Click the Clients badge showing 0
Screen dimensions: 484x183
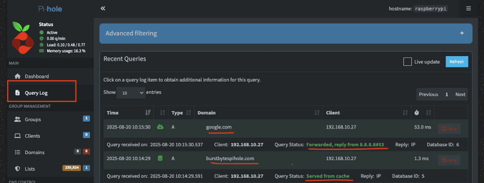click(x=86, y=135)
